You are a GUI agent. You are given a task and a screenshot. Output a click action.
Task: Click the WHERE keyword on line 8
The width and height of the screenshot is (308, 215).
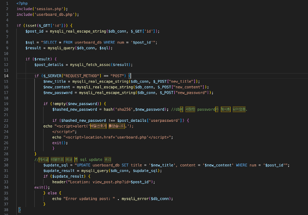(109, 42)
